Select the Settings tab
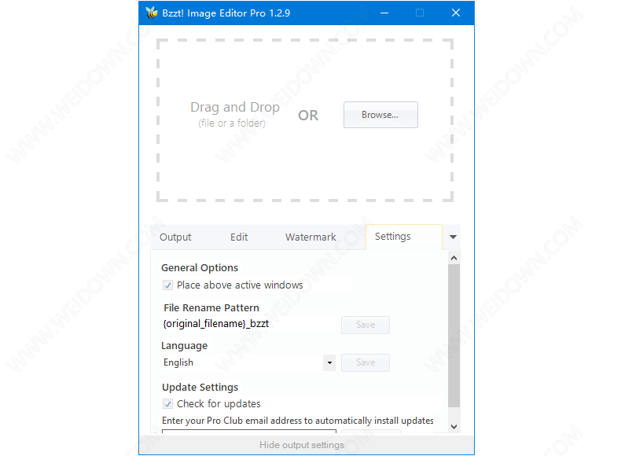Viewport: 621px width, 456px height. click(x=403, y=237)
